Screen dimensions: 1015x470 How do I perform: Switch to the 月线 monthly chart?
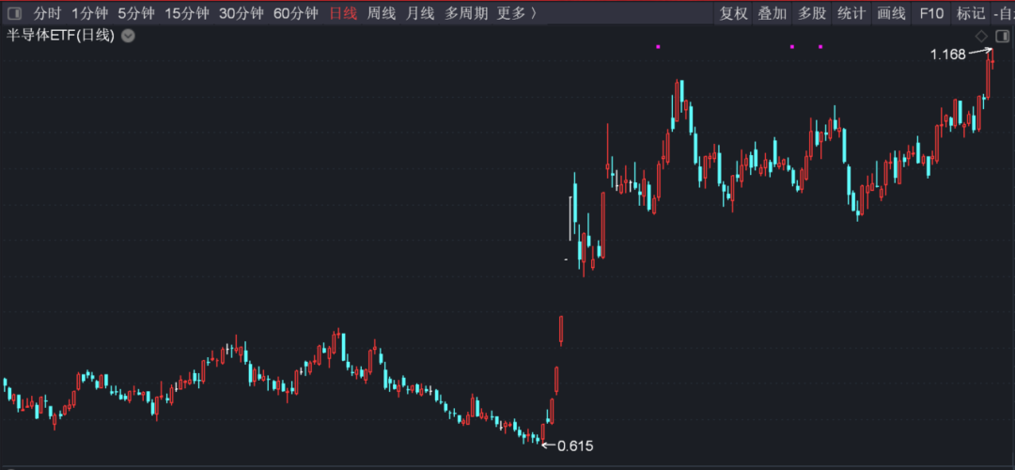(419, 13)
